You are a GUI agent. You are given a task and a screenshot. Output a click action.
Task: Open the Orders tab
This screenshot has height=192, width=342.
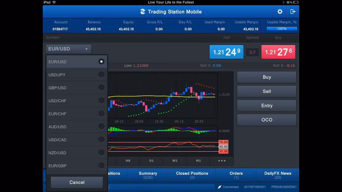236,175
